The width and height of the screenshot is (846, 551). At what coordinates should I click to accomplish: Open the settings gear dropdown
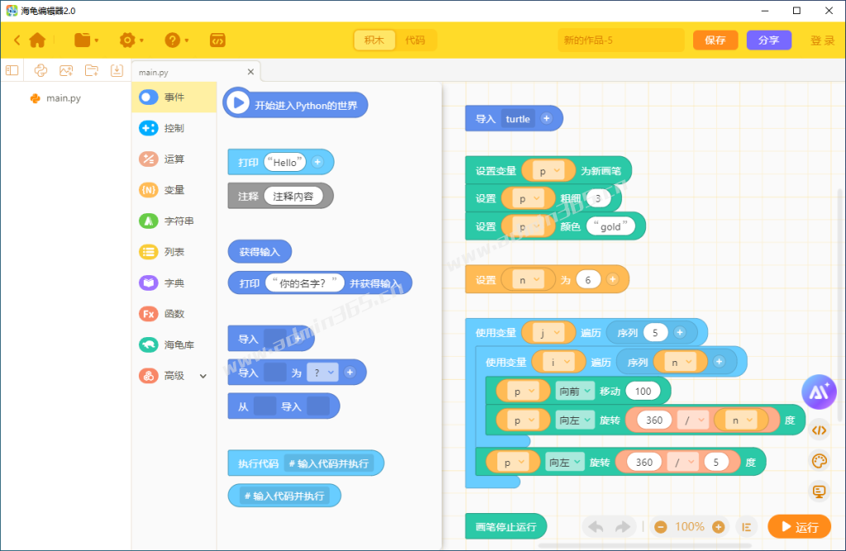(x=131, y=40)
